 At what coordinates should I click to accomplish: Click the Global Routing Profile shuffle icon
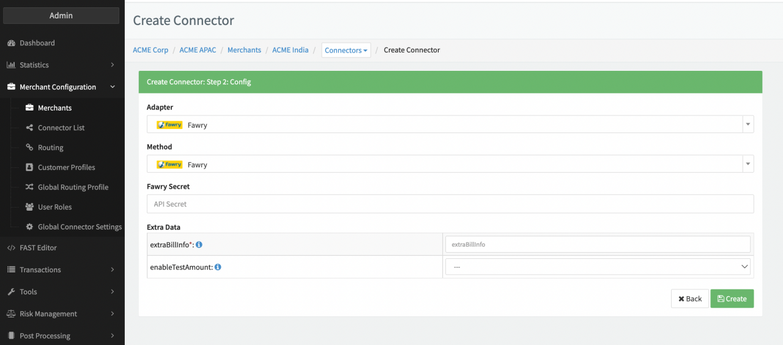pos(29,187)
